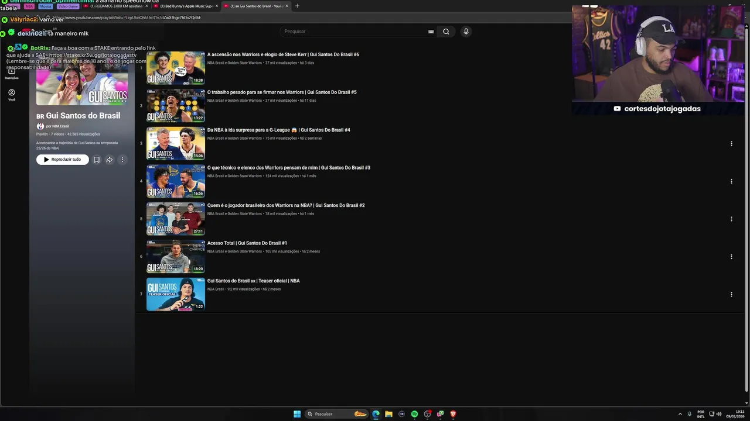750x421 pixels.
Task: Open Inscrições in YouTube sidebar
Action: coord(12,73)
